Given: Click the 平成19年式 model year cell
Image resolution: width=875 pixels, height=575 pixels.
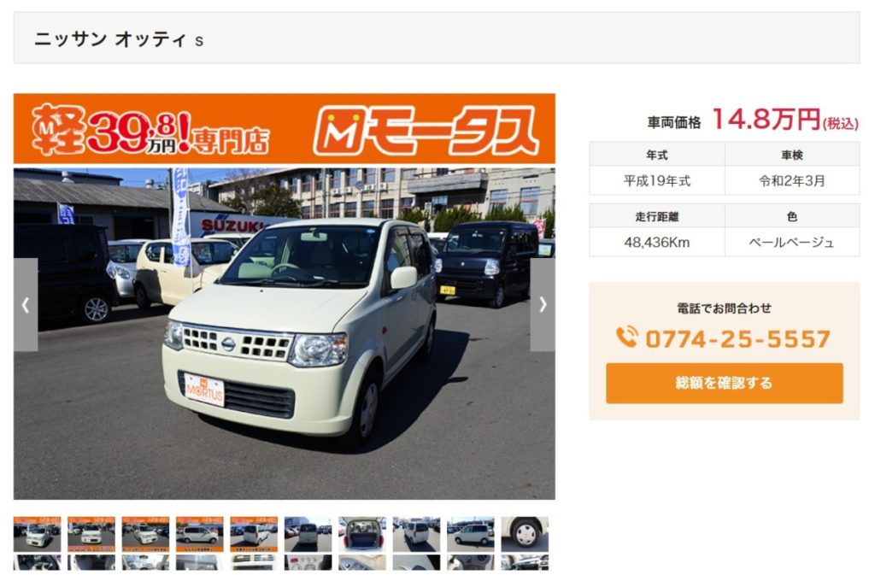Looking at the screenshot, I should pos(657,180).
